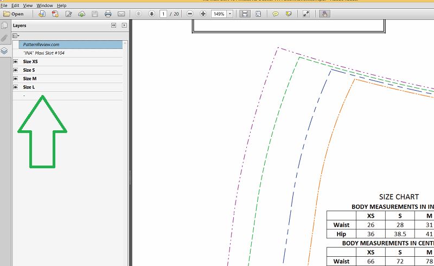434x266 pixels.
Task: Open the View menu
Action: click(28, 5)
